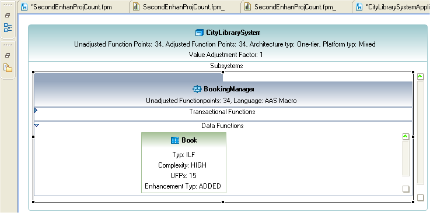Click the BookingManager subsystem icon
430x213 pixels.
click(x=197, y=89)
